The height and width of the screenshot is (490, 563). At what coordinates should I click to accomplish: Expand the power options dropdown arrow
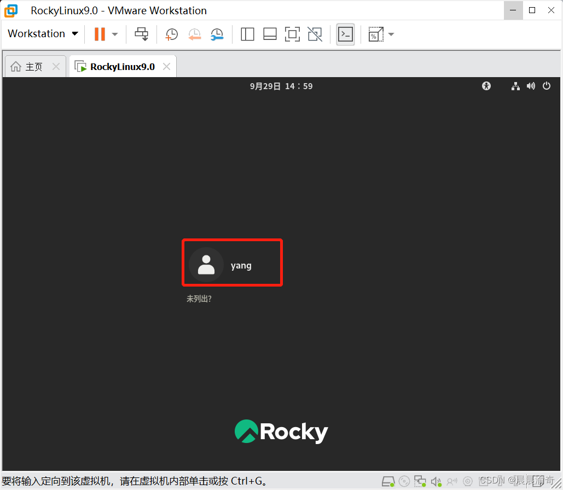[x=115, y=34]
